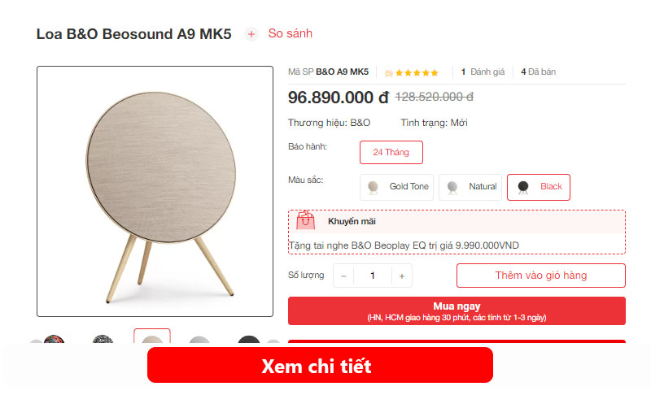
Task: Choose the Natural color option
Action: pos(470,187)
